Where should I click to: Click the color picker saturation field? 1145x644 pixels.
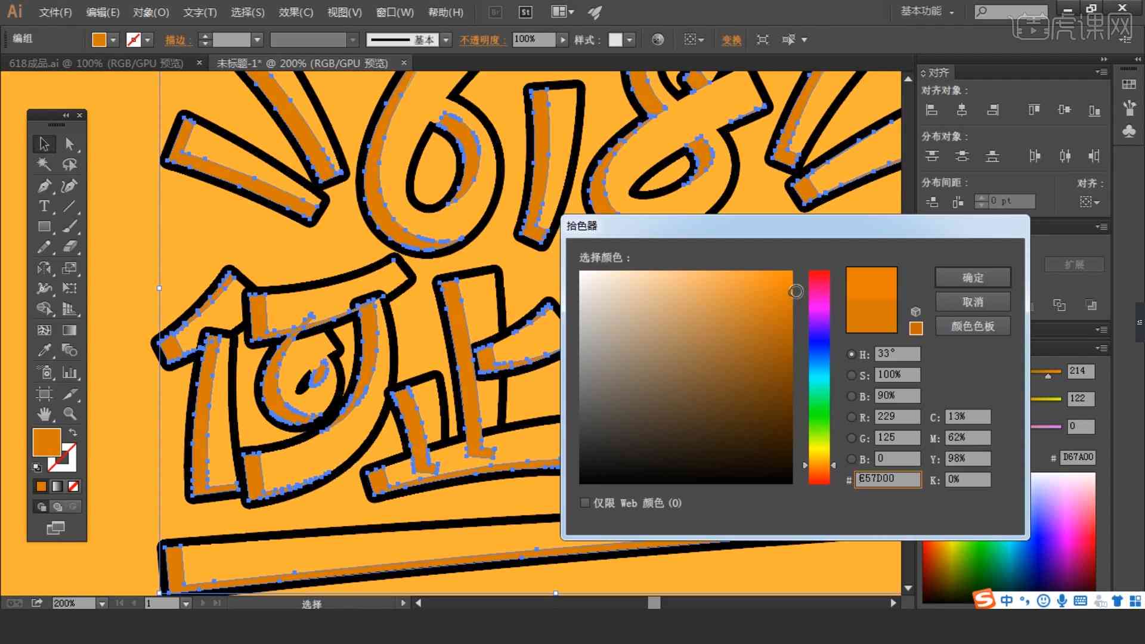[686, 377]
